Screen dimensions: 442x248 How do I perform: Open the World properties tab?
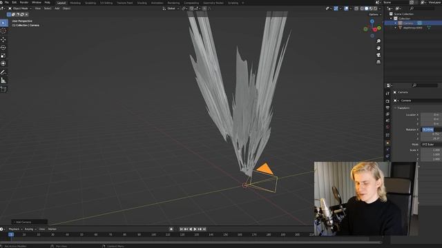[387, 127]
